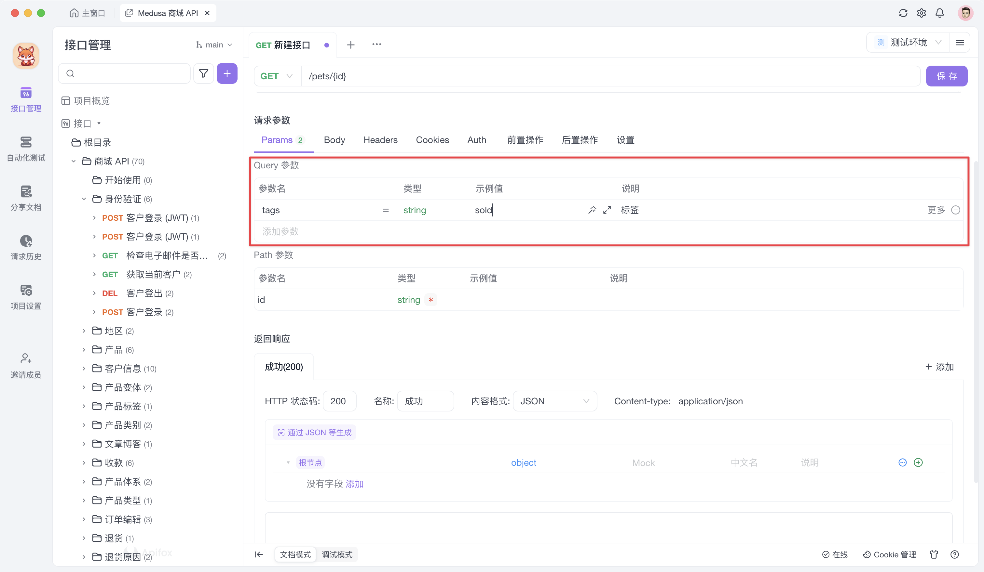This screenshot has height=572, width=984.
Task: Click the magic wand icon on the tags row
Action: coord(592,210)
